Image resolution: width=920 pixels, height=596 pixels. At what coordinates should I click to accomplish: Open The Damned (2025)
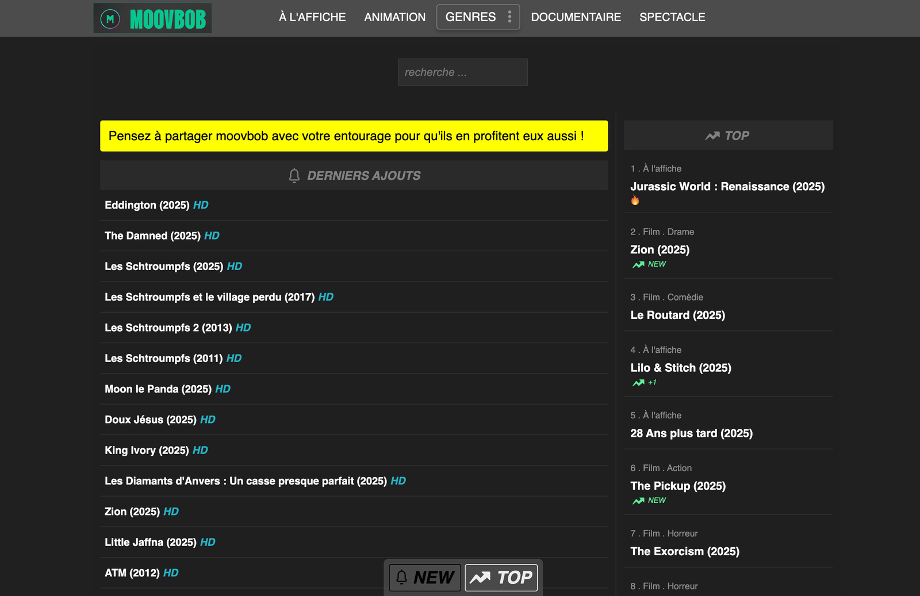152,236
